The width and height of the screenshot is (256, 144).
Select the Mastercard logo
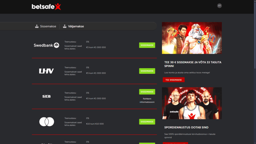point(46,122)
